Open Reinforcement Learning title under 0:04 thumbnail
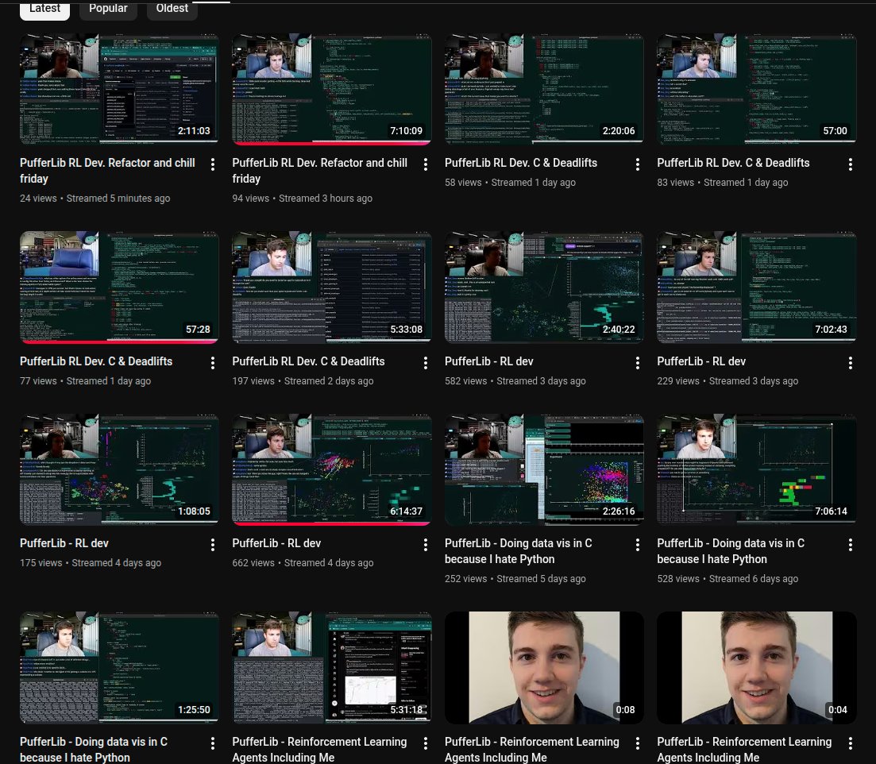This screenshot has height=764, width=876. [744, 750]
